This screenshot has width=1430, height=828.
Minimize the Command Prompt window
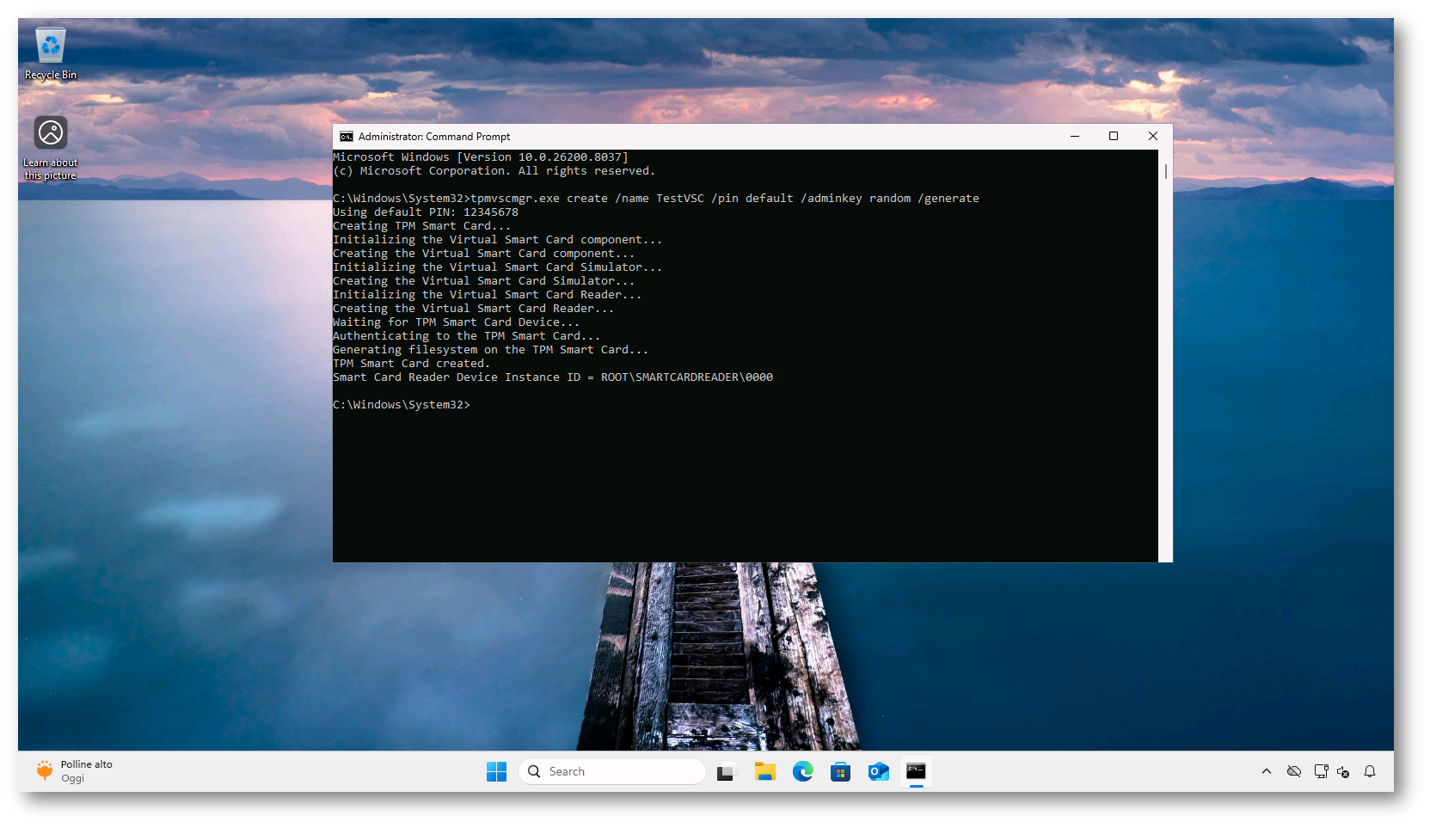point(1075,137)
